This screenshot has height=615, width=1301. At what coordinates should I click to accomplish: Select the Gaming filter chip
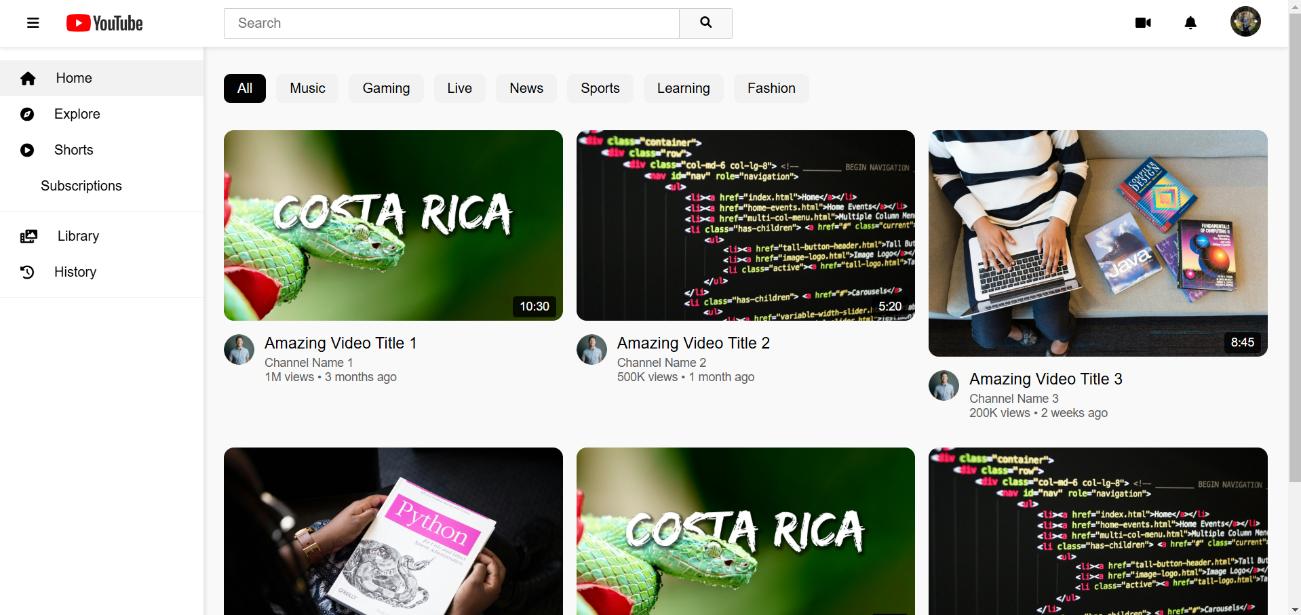386,88
